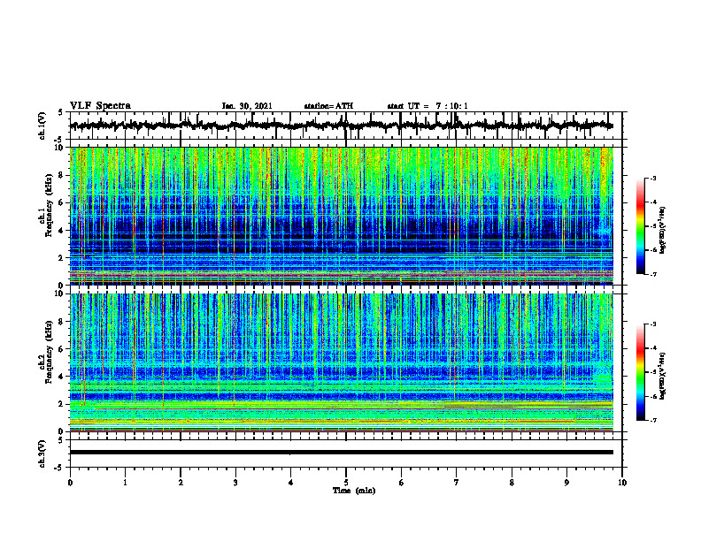
Task: Select the ch.1 "Frequency (kHz)" axis label
Action: (x=49, y=206)
